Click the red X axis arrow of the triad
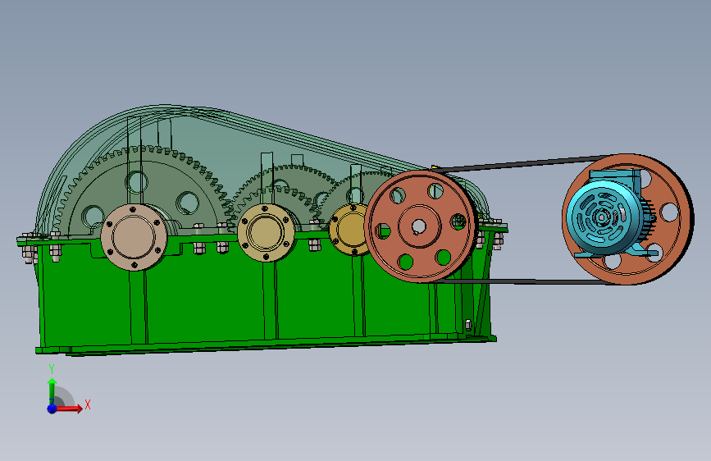This screenshot has height=461, width=711. coord(69,409)
